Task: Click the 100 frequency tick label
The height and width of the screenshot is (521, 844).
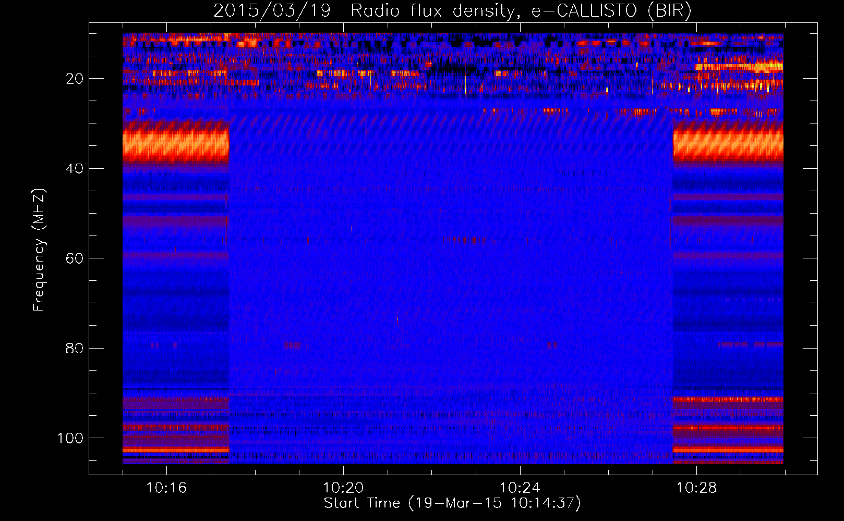Action: click(x=70, y=438)
